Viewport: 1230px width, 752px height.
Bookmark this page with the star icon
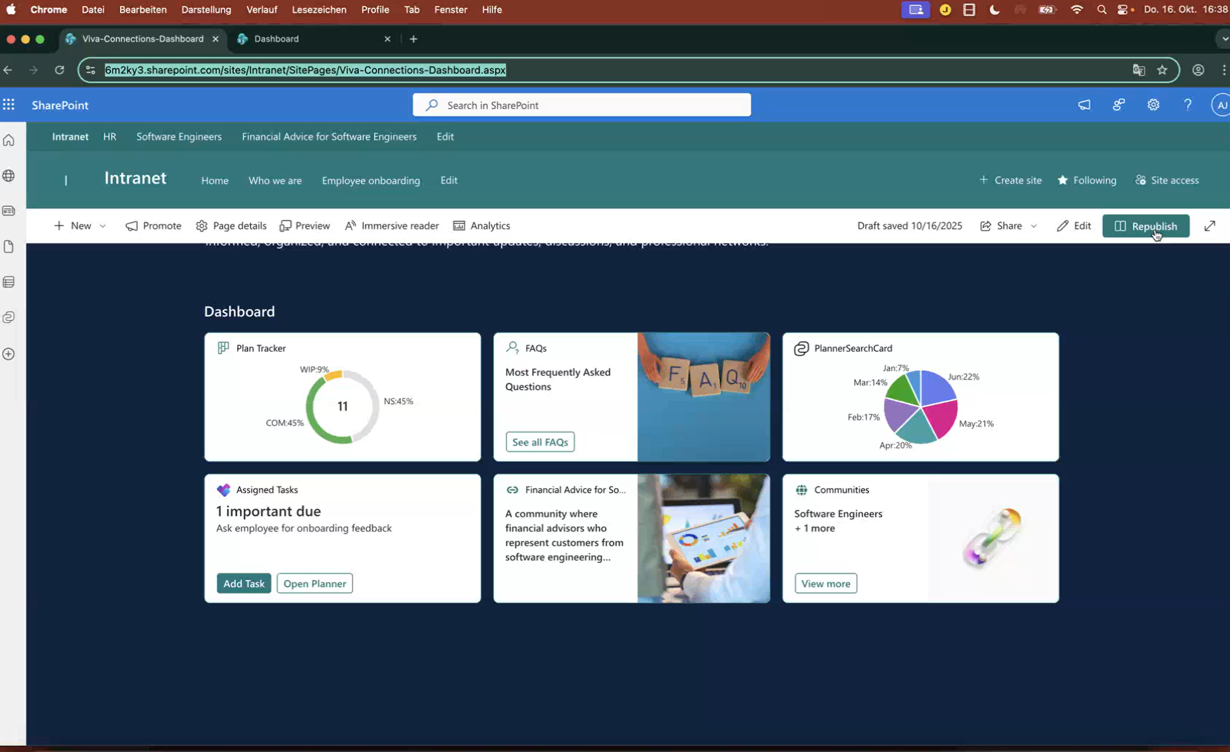(1162, 70)
